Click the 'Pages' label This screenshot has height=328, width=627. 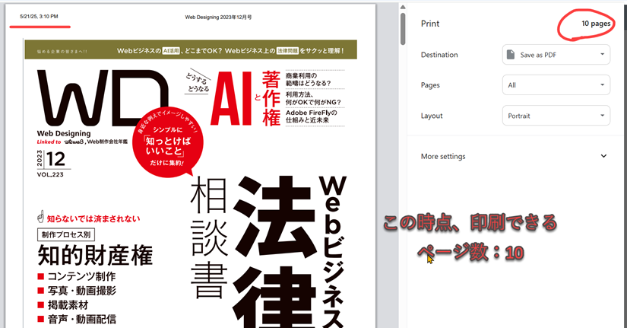(x=430, y=85)
